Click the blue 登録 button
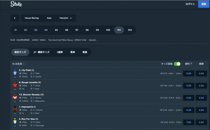This screenshot has width=210, height=130. coord(204,4)
